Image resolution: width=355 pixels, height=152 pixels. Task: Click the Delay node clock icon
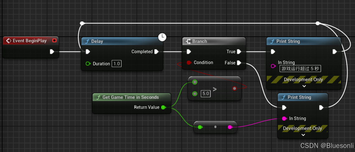[162, 37]
